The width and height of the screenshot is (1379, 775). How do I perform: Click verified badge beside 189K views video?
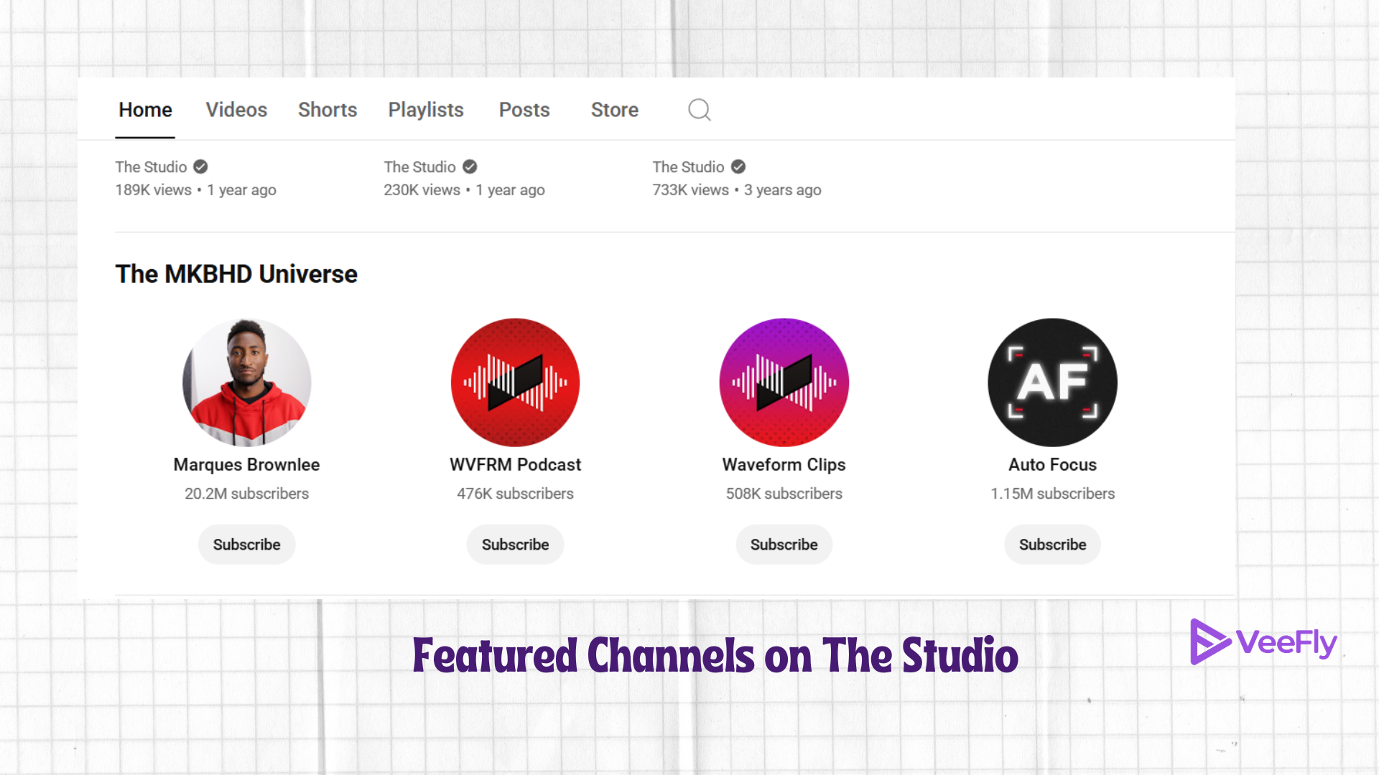(x=200, y=166)
